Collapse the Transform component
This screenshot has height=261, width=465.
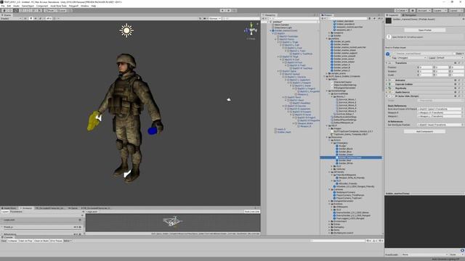click(387, 63)
